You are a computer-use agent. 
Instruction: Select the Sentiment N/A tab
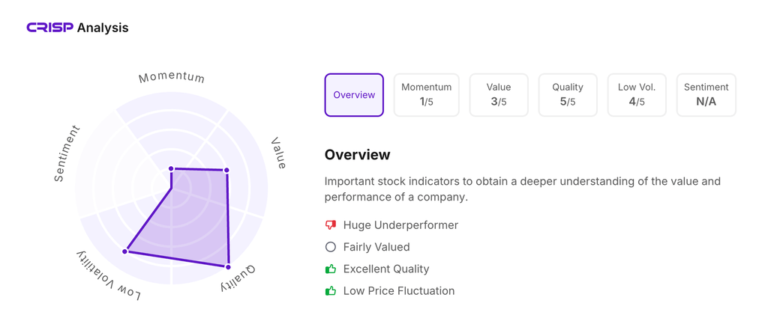pyautogui.click(x=706, y=95)
